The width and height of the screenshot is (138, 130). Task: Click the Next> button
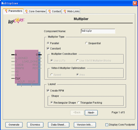point(91,113)
